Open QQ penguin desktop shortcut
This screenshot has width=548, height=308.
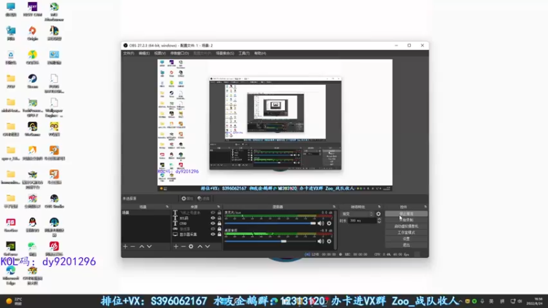[x=32, y=224]
